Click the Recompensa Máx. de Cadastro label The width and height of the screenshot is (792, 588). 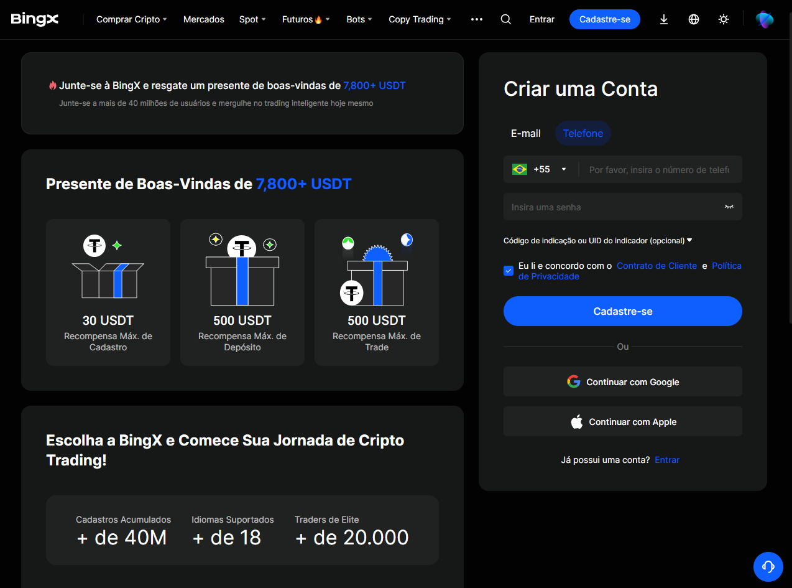tap(108, 342)
